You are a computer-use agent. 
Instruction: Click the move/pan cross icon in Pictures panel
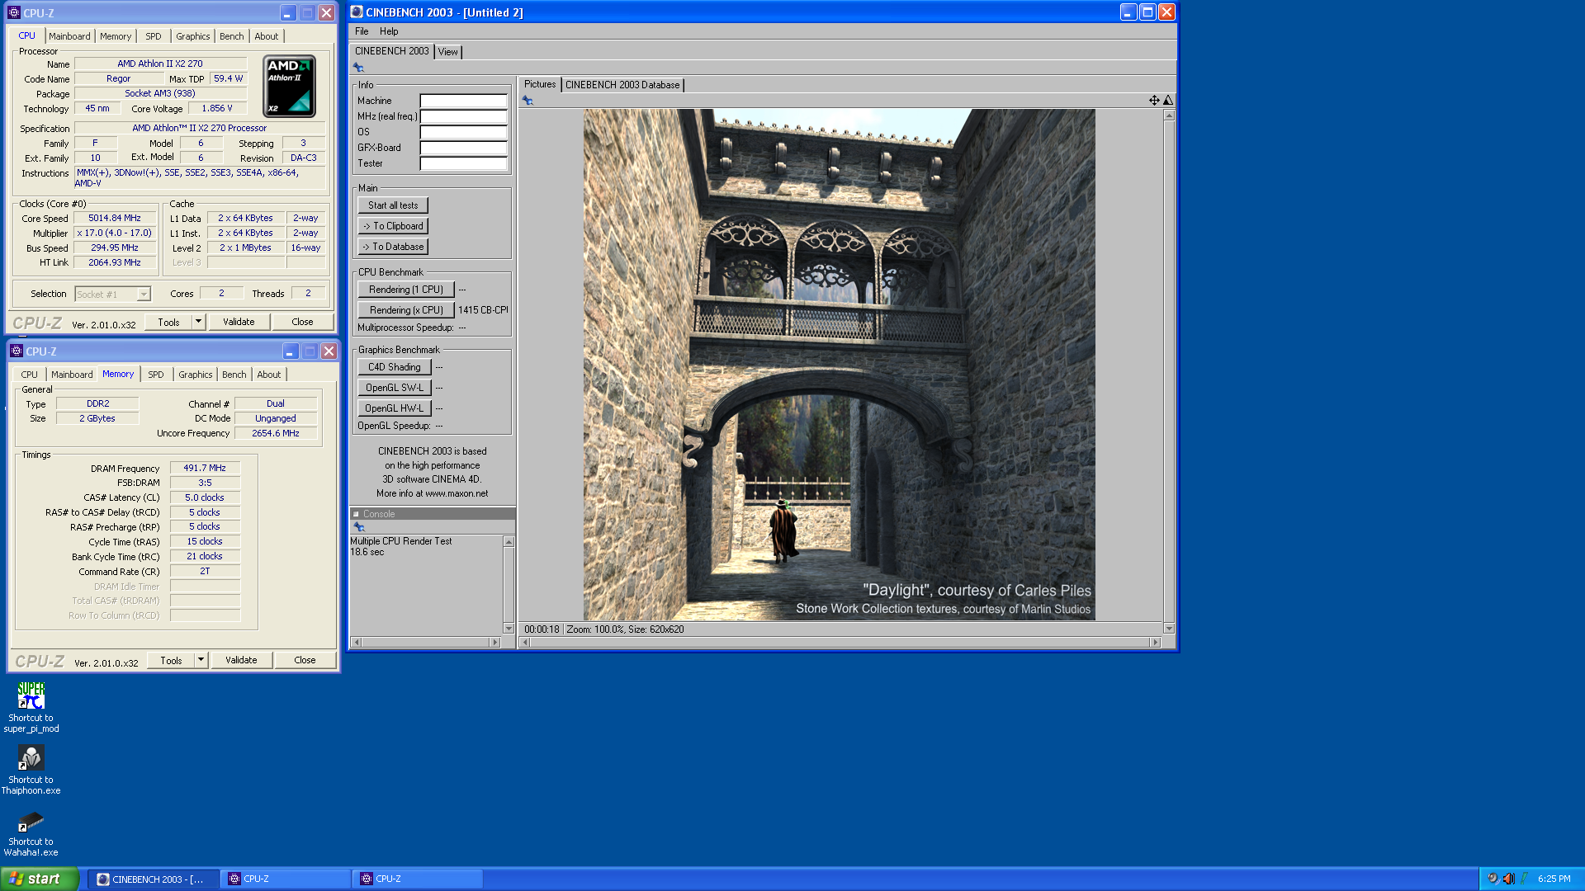(1154, 101)
